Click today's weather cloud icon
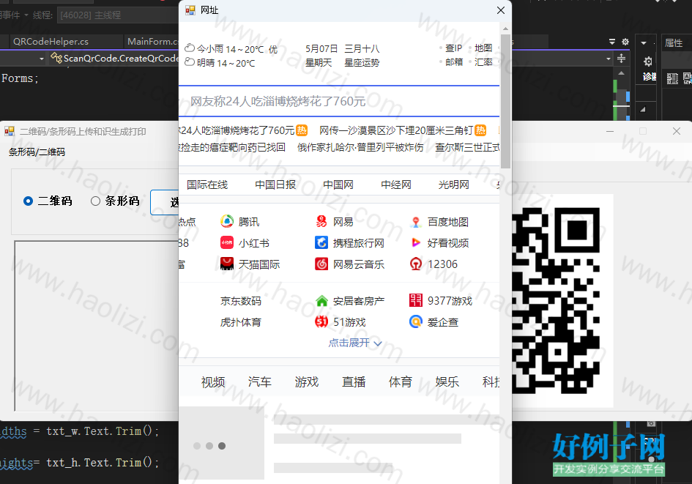Image resolution: width=692 pixels, height=484 pixels. click(x=190, y=48)
